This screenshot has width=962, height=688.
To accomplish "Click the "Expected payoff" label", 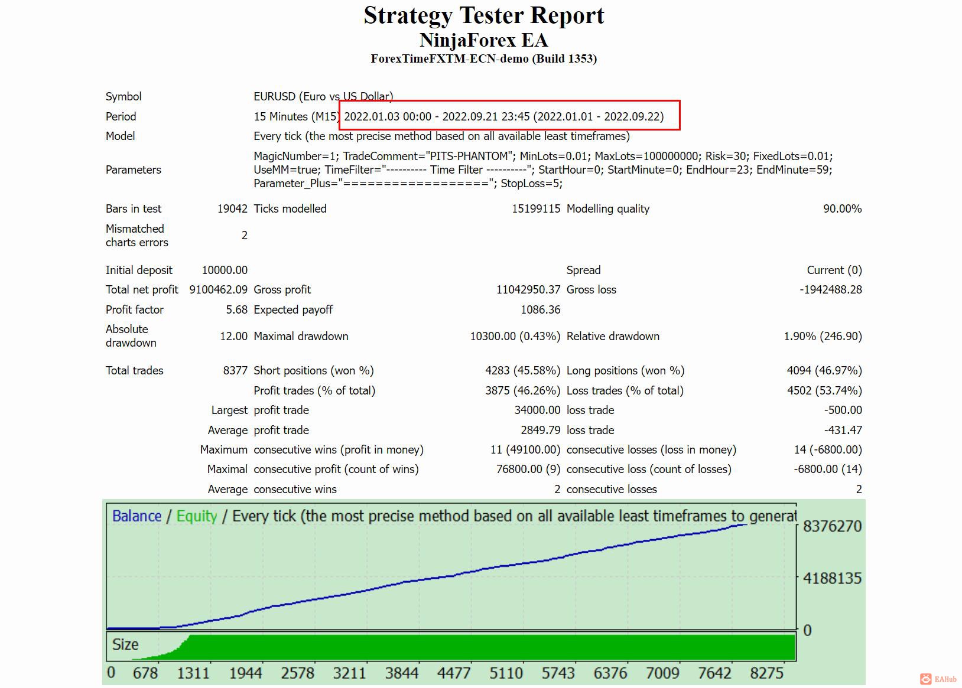I will [293, 309].
